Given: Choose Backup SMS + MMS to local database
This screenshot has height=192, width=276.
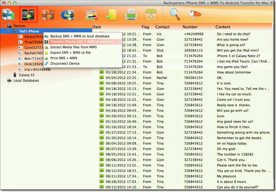Looking at the screenshot, I should pyautogui.click(x=80, y=36).
